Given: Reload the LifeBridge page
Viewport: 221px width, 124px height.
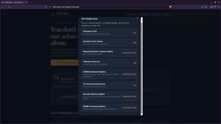Looking at the screenshot, I should 9,7.
